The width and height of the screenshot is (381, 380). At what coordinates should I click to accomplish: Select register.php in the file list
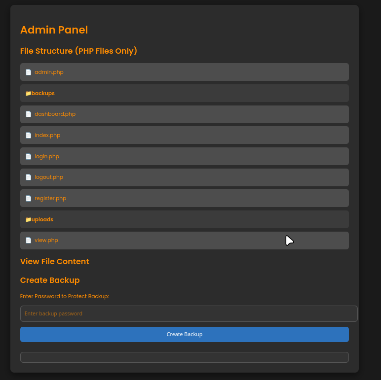click(x=50, y=199)
